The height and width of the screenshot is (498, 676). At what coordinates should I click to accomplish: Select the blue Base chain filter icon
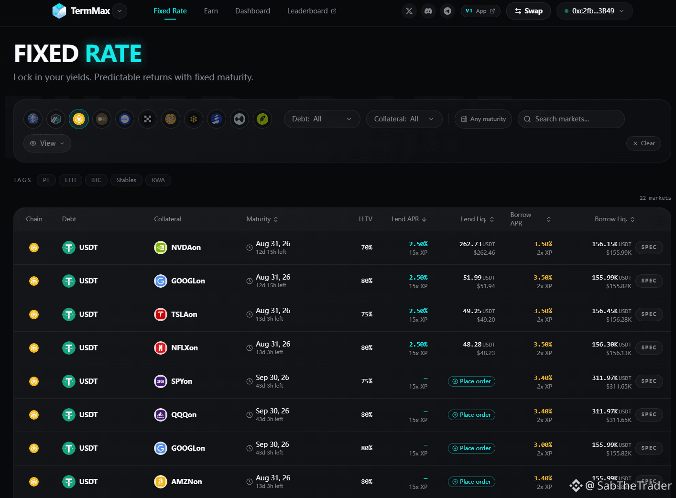tap(125, 119)
